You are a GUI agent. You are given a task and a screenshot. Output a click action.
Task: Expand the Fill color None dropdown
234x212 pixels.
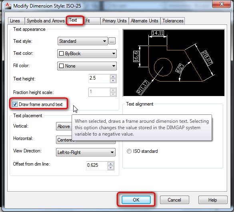click(x=87, y=66)
